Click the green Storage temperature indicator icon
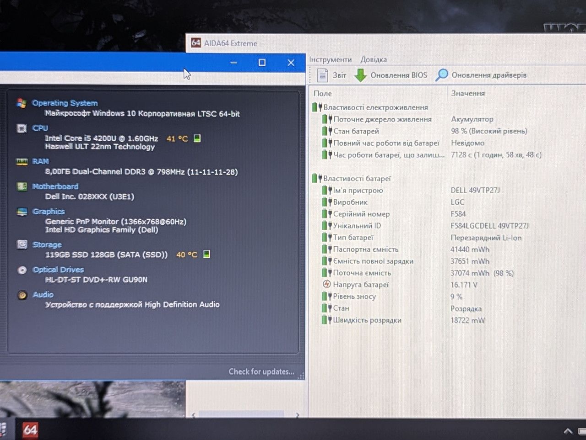Screen dimensions: 586x440 (x=206, y=254)
